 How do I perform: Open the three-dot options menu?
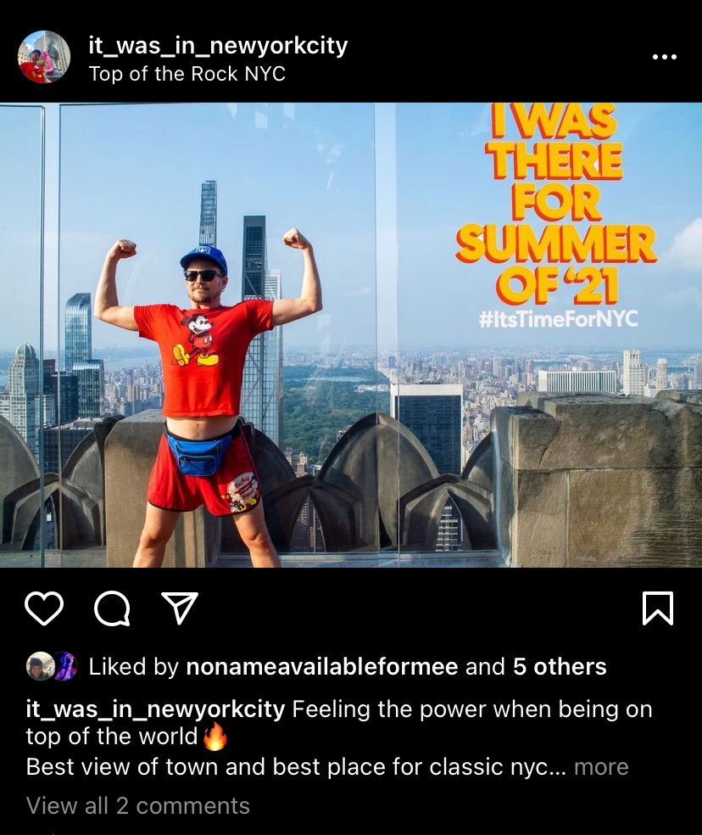665,57
